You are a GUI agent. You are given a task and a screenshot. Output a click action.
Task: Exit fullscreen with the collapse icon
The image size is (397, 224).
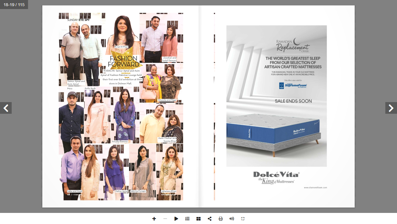pos(243,219)
